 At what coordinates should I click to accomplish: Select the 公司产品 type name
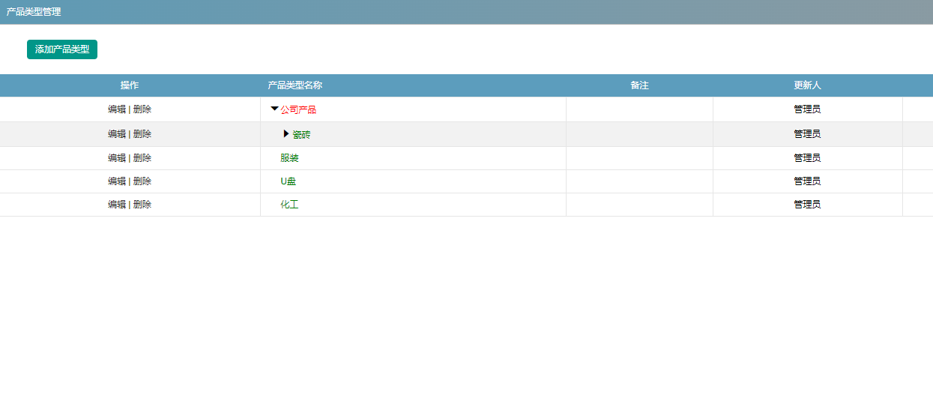click(298, 109)
